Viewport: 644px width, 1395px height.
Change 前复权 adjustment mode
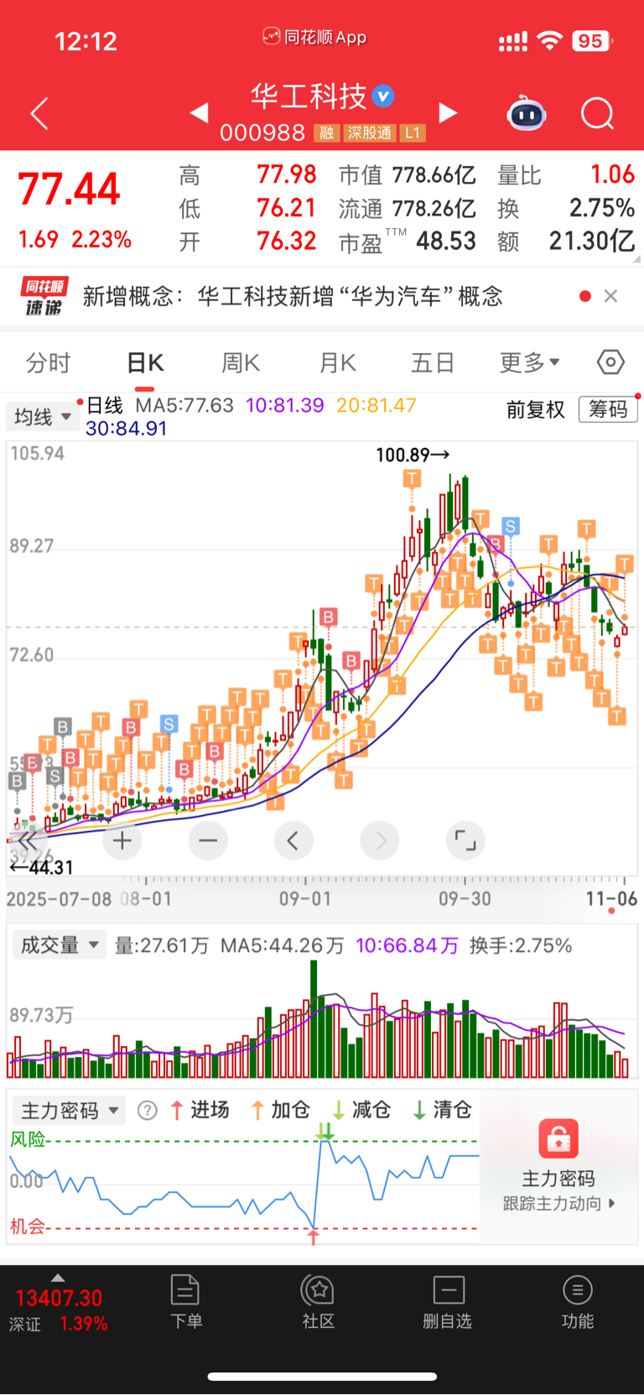click(x=536, y=409)
